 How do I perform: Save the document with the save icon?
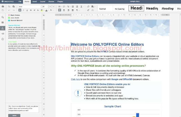[3, 10]
